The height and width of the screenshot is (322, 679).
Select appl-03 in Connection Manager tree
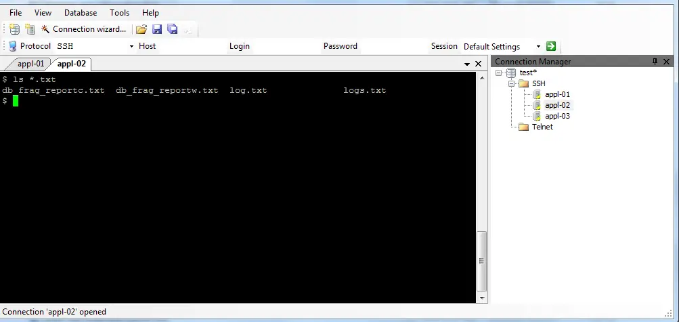(557, 116)
